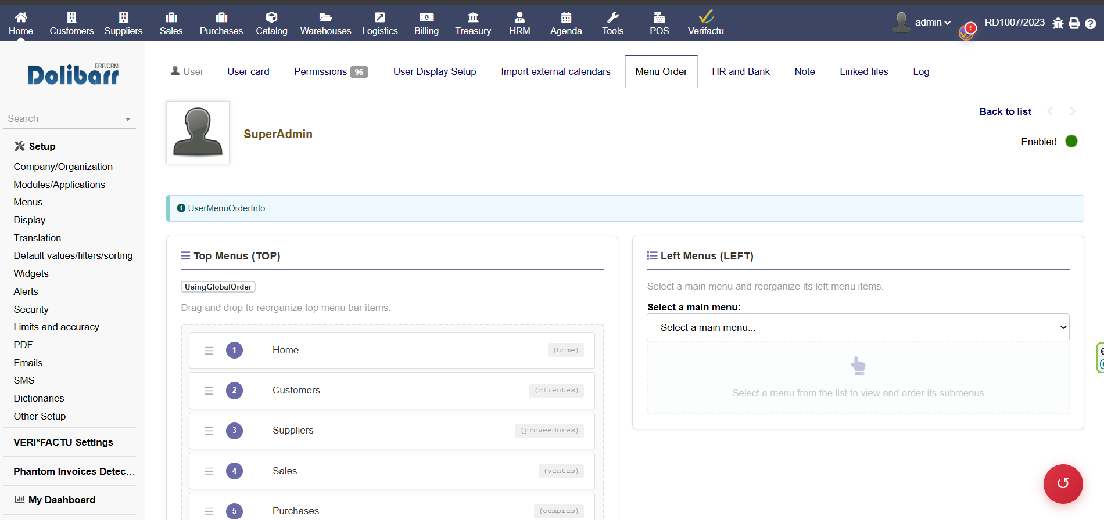The width and height of the screenshot is (1104, 520).
Task: Grab the drag handle for Home row
Action: [x=209, y=351]
